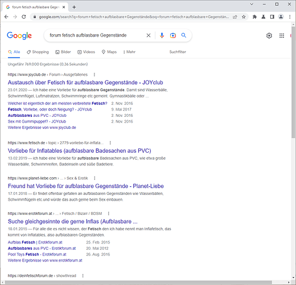Open options menu for planet-liebe.com result

pyautogui.click(x=94, y=178)
